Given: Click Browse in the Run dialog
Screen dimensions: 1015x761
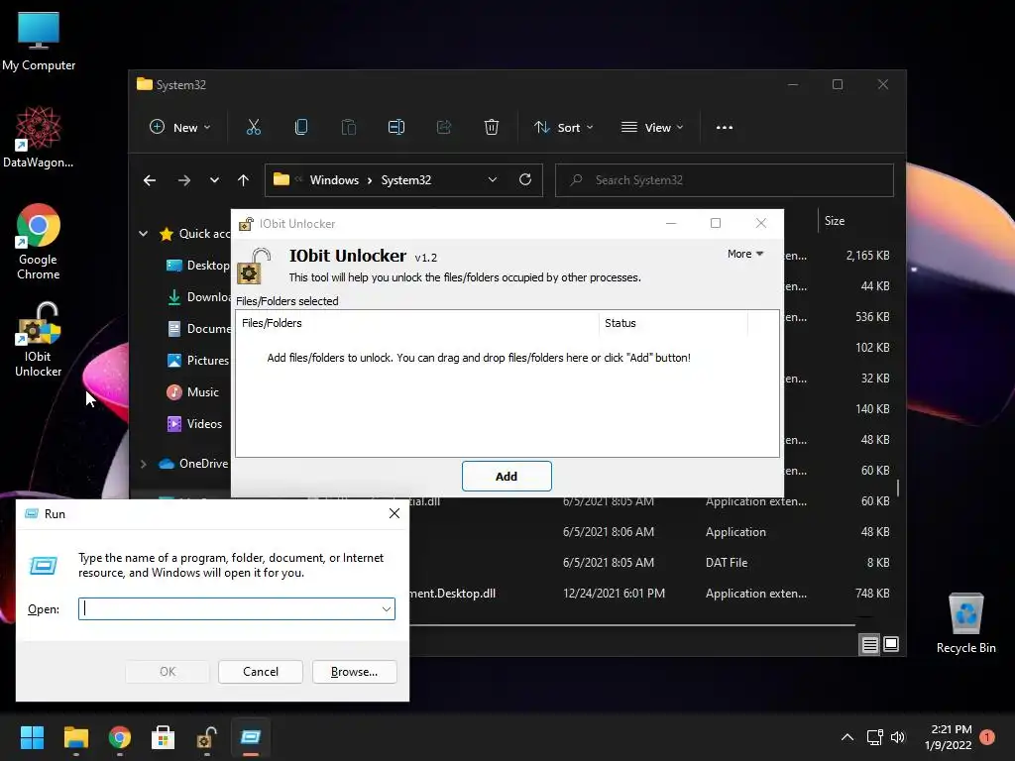Looking at the screenshot, I should [x=354, y=672].
